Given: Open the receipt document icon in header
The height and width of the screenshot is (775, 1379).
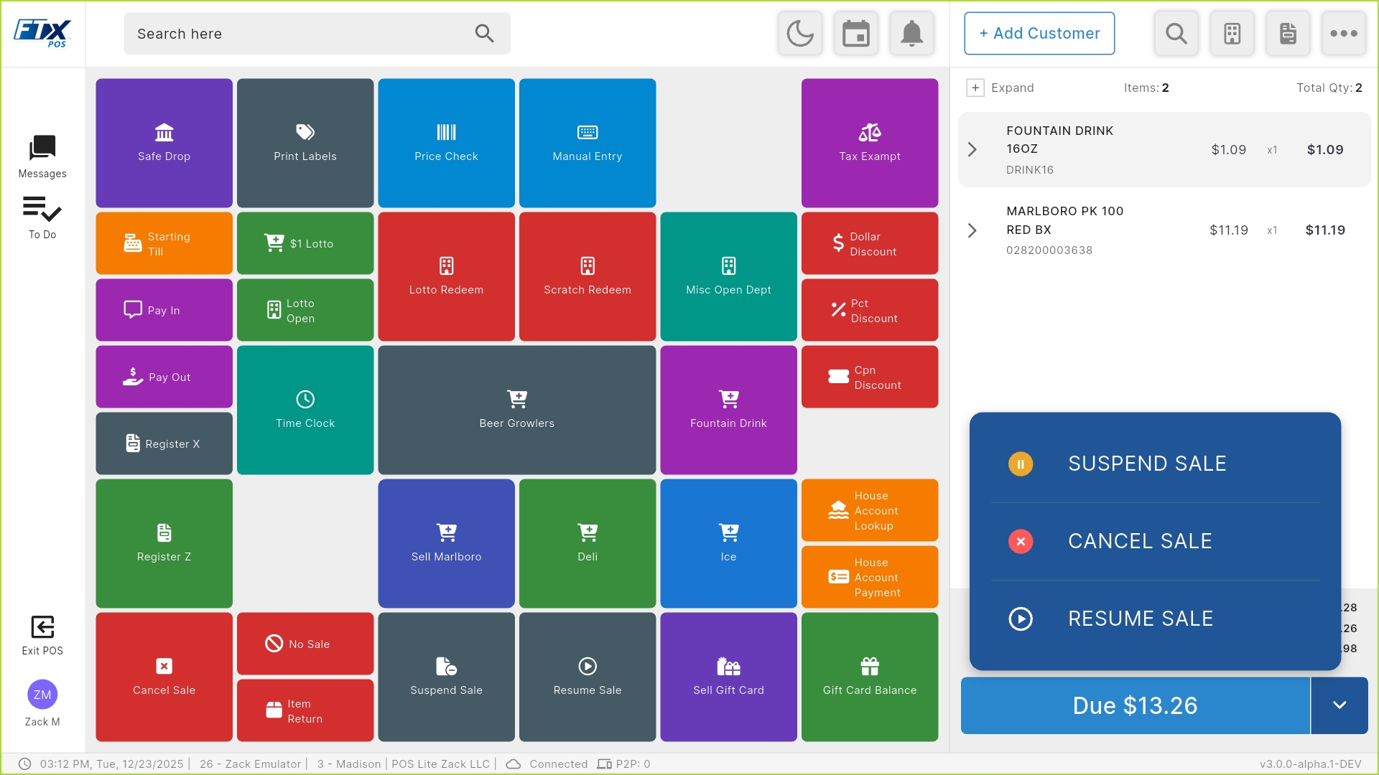Looking at the screenshot, I should point(1289,34).
